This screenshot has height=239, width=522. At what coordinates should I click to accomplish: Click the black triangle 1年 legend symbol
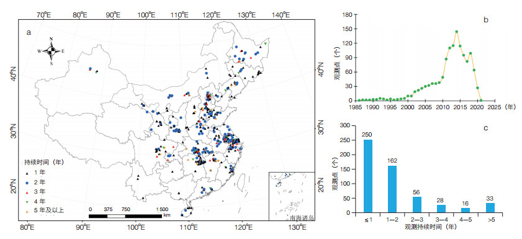click(x=28, y=173)
